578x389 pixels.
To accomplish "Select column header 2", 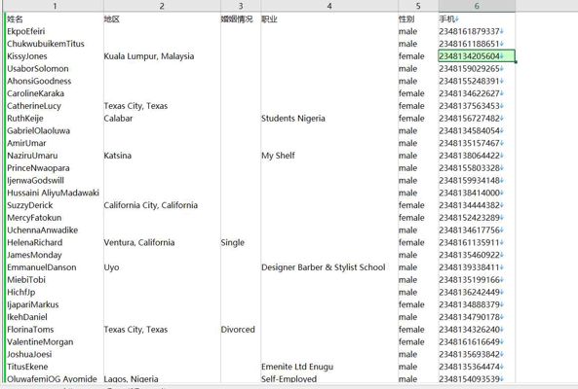I will click(x=162, y=6).
